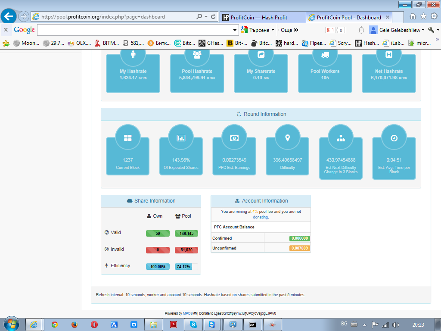Open the Търсене button dropdown arrow

[273, 30]
